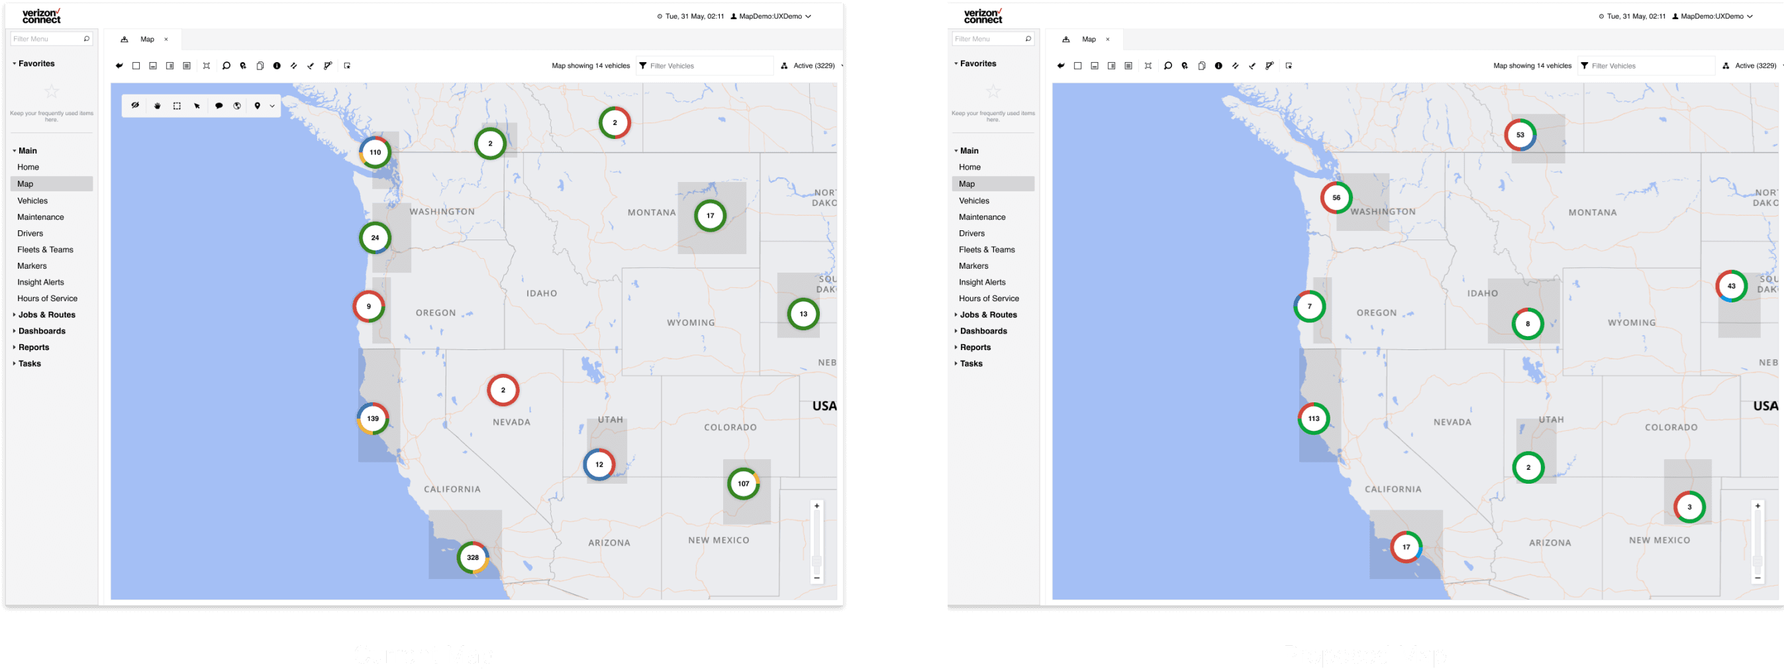Click the 113 cluster on right map
The width and height of the screenshot is (1784, 669).
pyautogui.click(x=1314, y=419)
